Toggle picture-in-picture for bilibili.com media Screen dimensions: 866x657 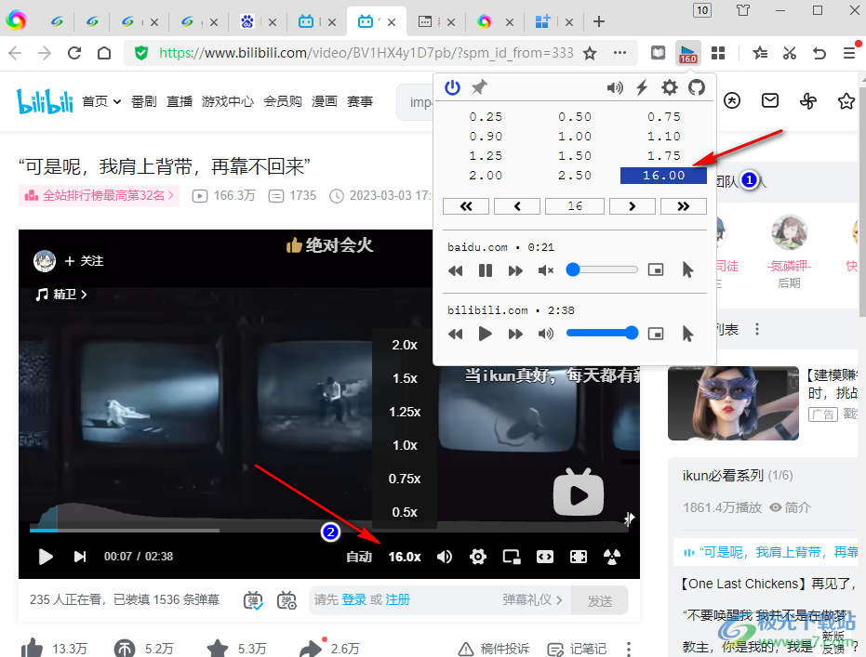(x=656, y=334)
